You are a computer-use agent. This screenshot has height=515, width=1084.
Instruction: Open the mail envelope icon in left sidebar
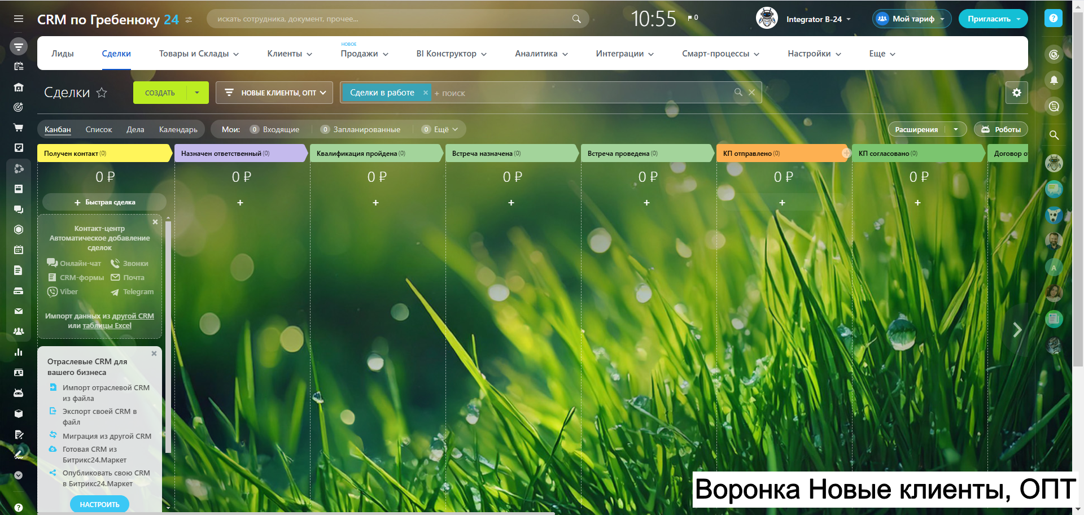coord(19,311)
